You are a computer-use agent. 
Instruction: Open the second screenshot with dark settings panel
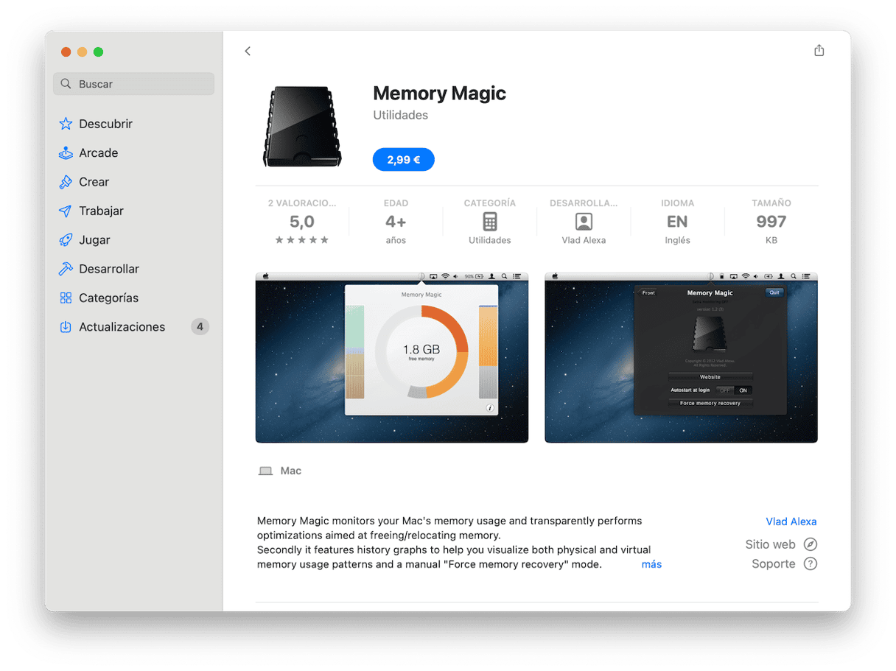[x=681, y=357]
